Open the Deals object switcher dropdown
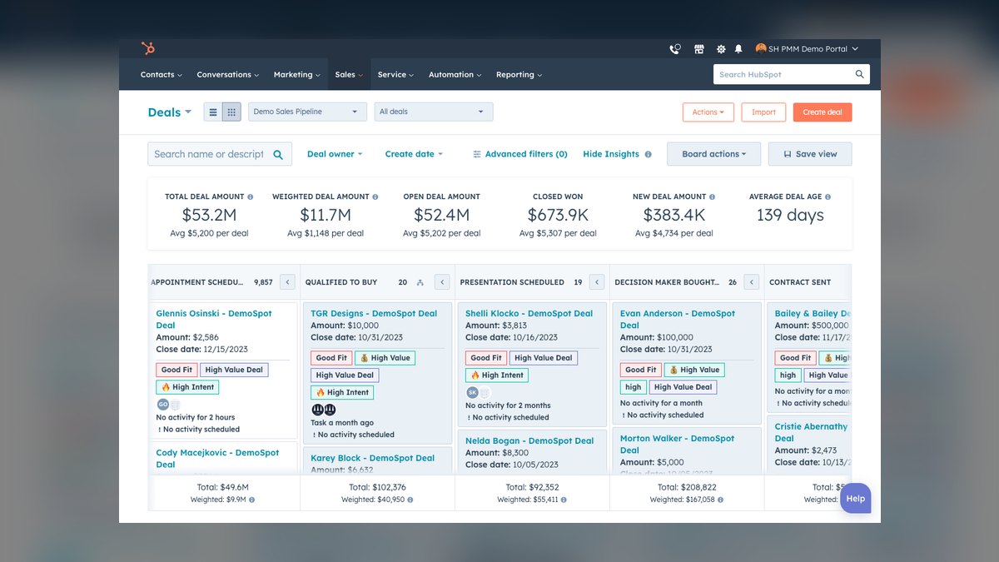Image resolution: width=999 pixels, height=562 pixels. coord(170,112)
